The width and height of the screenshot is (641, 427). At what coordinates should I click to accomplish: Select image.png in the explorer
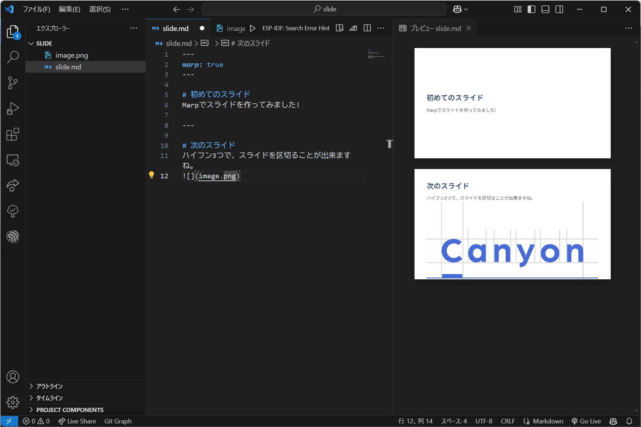71,55
